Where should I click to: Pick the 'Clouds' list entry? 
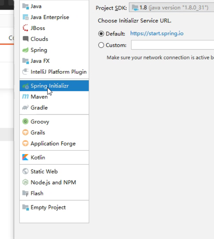coord(39,39)
